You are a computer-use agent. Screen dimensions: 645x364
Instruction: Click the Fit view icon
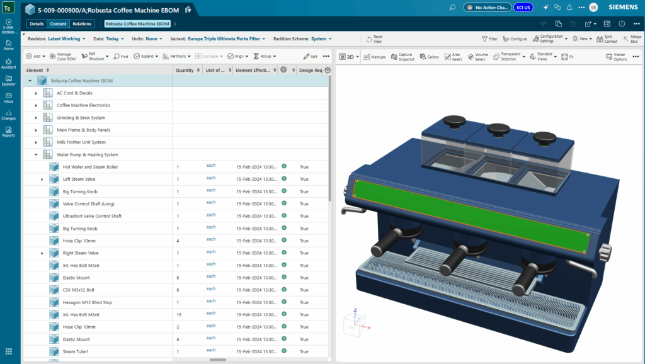coord(564,57)
